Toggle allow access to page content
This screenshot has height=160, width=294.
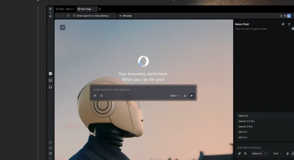coord(292,29)
